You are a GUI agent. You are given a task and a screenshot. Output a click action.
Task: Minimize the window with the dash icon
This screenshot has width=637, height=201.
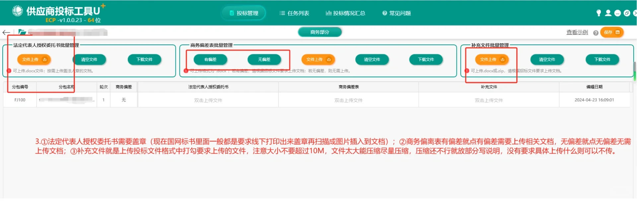[x=617, y=13]
